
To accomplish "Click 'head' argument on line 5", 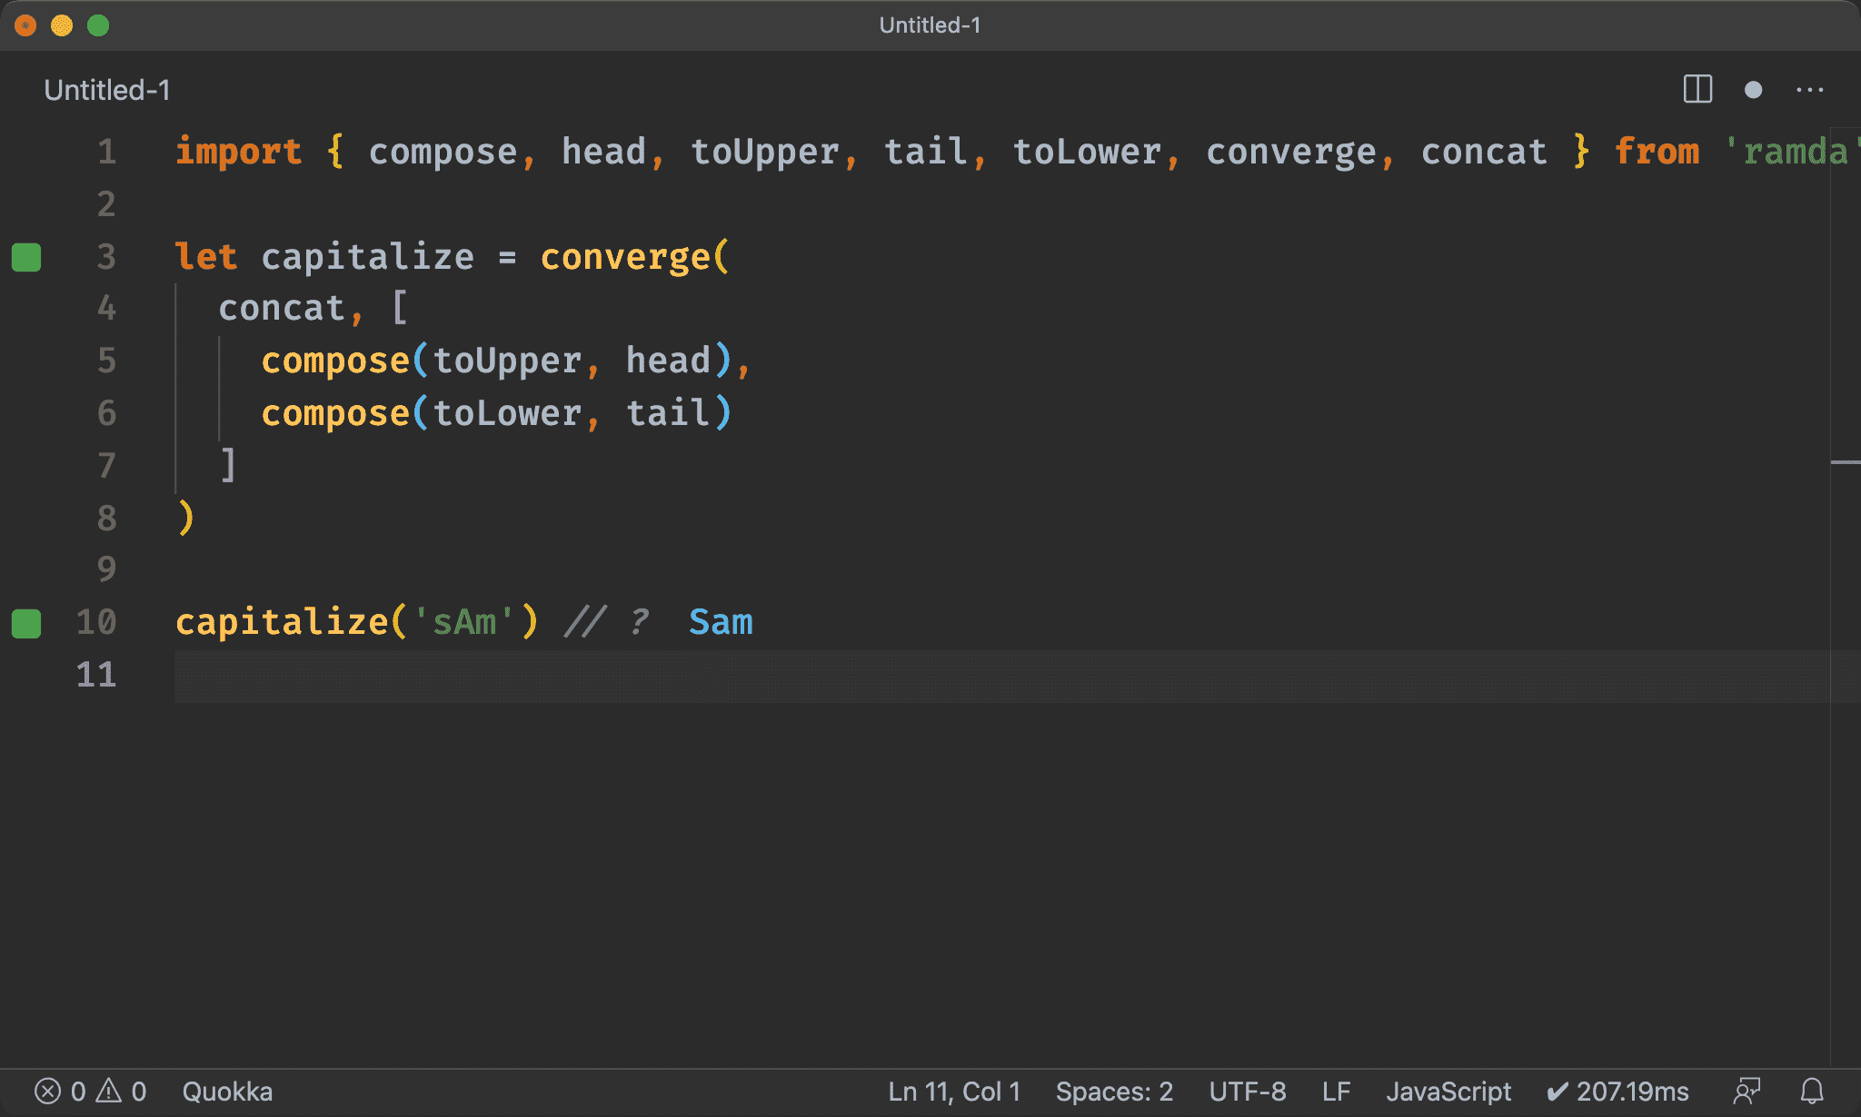I will pos(668,361).
